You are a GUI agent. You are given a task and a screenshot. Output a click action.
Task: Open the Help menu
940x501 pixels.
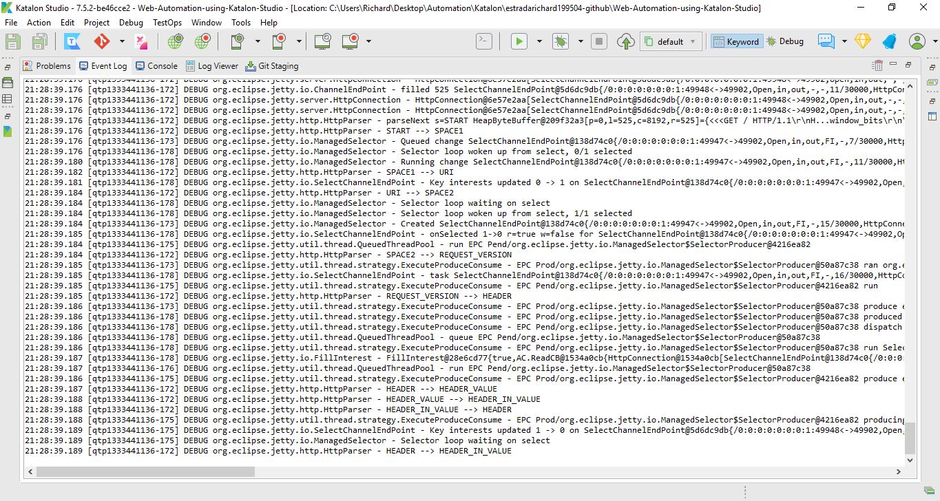[x=269, y=23]
